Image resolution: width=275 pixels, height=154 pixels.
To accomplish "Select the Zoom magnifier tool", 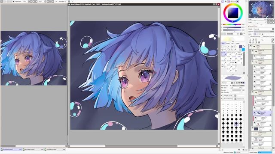I will pyautogui.click(x=225, y=50).
